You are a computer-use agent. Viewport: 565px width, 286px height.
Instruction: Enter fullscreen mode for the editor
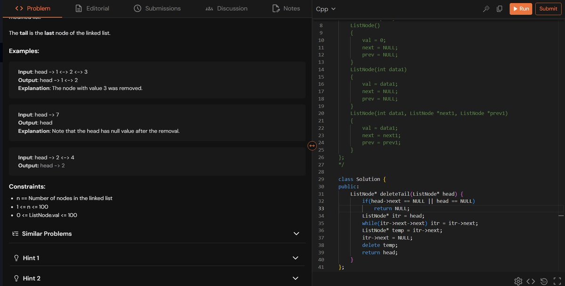point(557,281)
